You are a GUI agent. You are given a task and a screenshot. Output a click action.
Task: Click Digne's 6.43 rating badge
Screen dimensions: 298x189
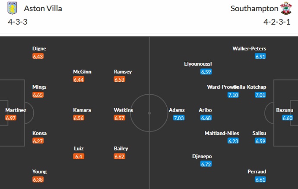coord(38,56)
